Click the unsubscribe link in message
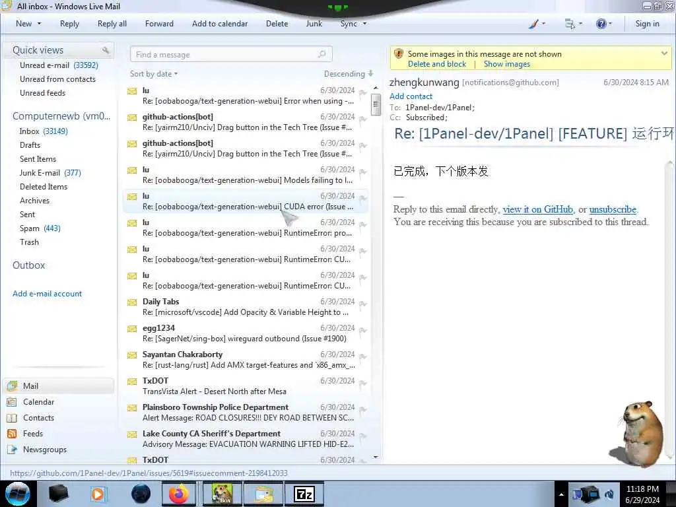This screenshot has width=676, height=507. click(613, 209)
